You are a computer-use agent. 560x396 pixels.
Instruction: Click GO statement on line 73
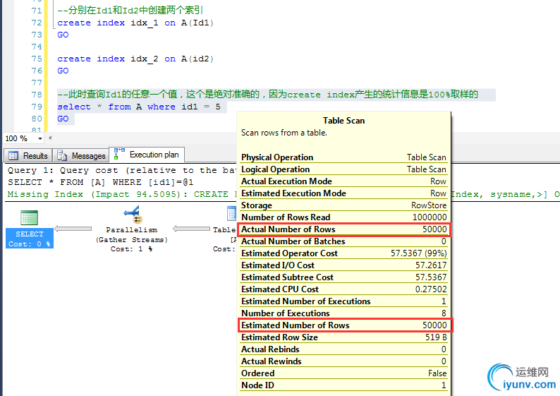(63, 35)
